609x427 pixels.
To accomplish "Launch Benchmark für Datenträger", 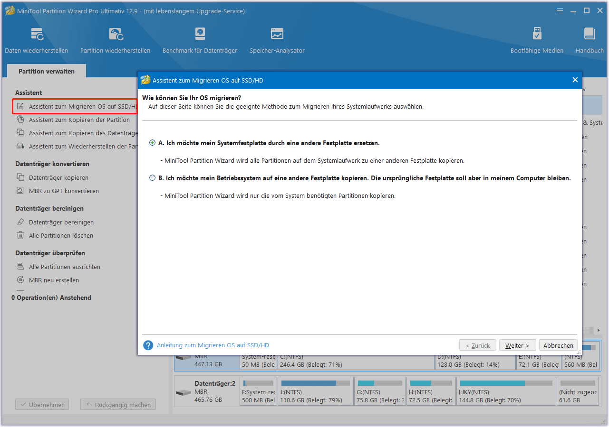I will [200, 40].
